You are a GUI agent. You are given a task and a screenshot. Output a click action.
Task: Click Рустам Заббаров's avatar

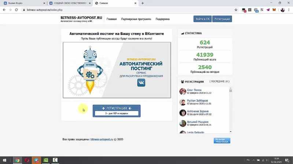pyautogui.click(x=182, y=102)
